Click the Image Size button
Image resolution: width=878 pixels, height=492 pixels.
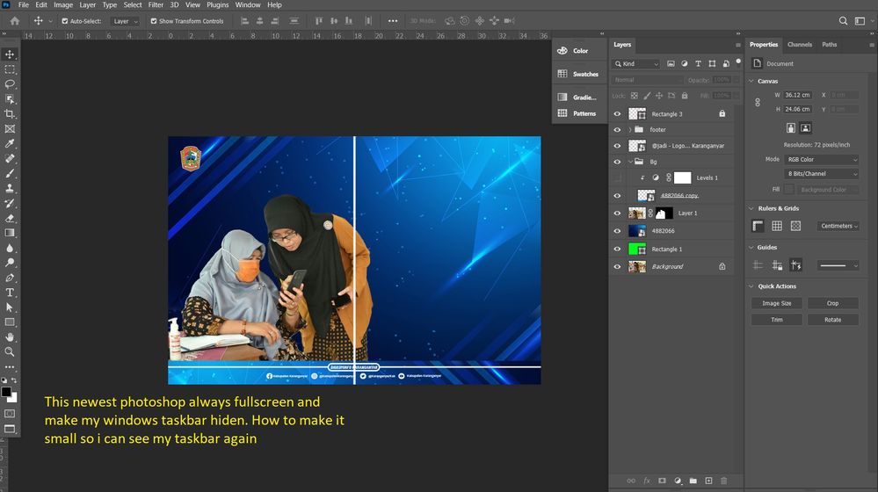(777, 303)
